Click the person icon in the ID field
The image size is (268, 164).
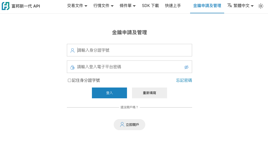pyautogui.click(x=72, y=50)
